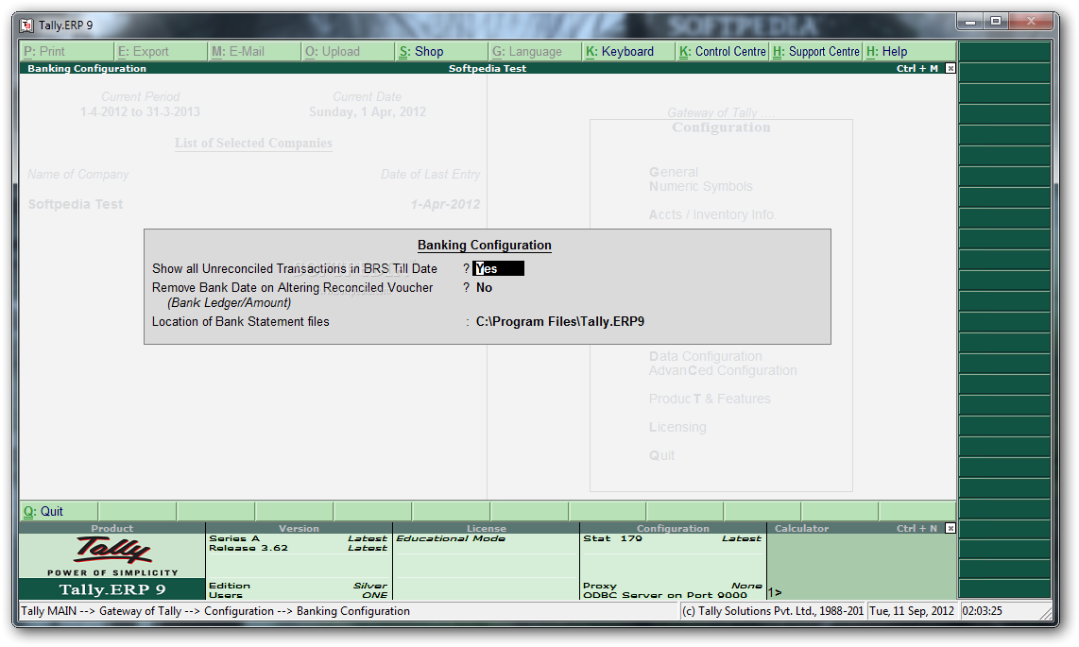Click the date Tue, 11 Sep, 2012
Screen dimensions: 1079x647
(912, 610)
